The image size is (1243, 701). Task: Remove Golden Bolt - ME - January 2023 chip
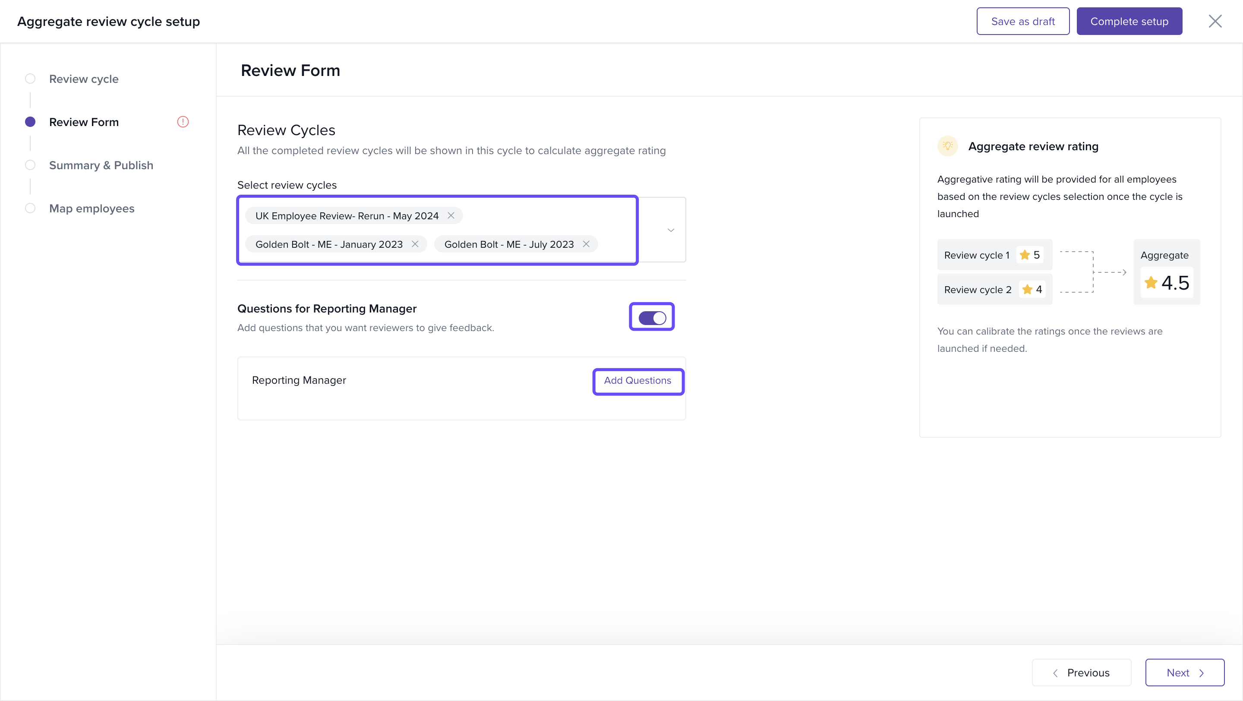(x=414, y=244)
